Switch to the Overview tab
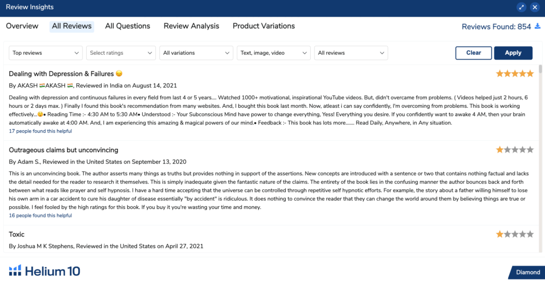The image size is (545, 286). click(22, 26)
